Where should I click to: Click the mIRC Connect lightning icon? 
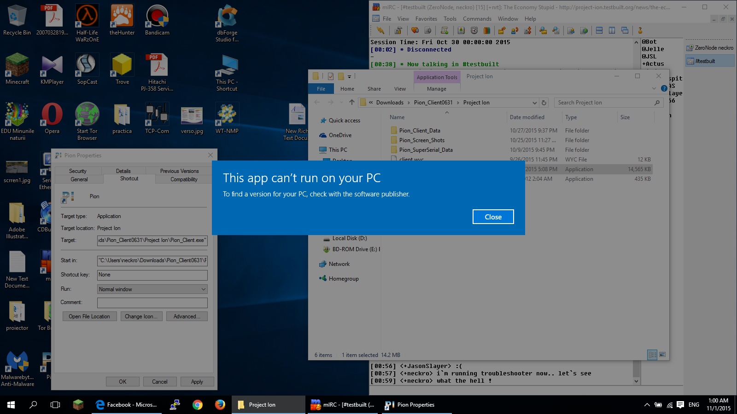pos(380,30)
